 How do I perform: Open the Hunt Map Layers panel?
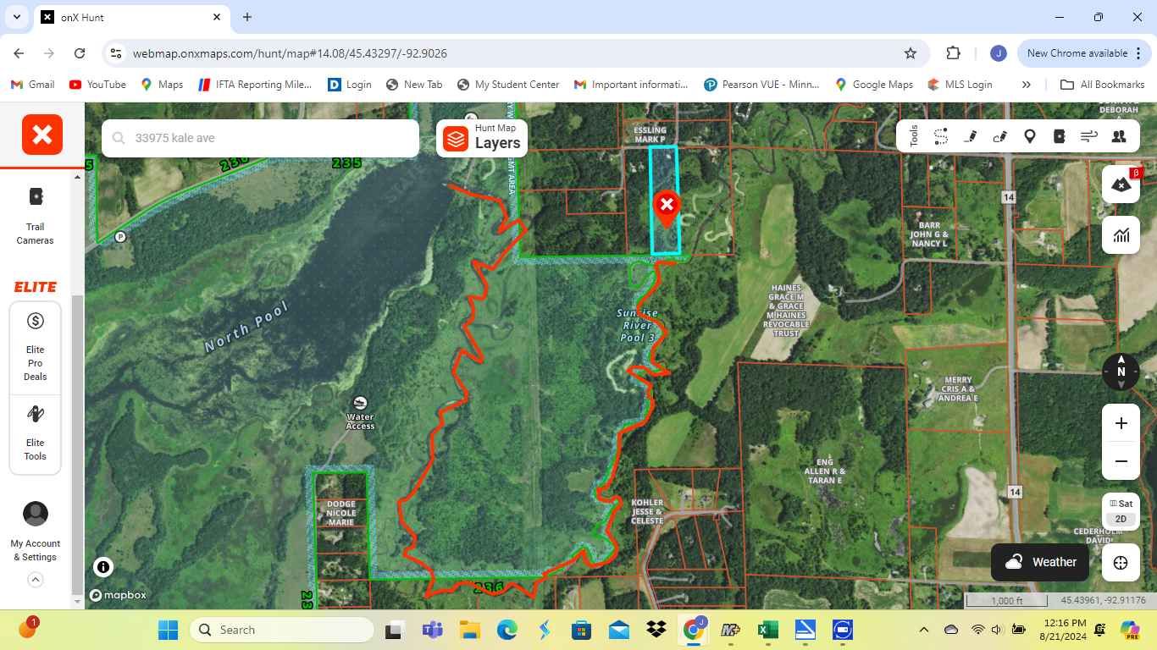point(482,138)
